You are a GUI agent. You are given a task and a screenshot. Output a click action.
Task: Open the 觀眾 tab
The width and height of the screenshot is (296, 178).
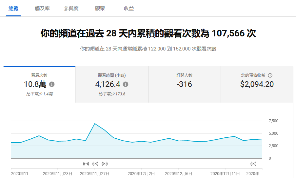pos(100,9)
